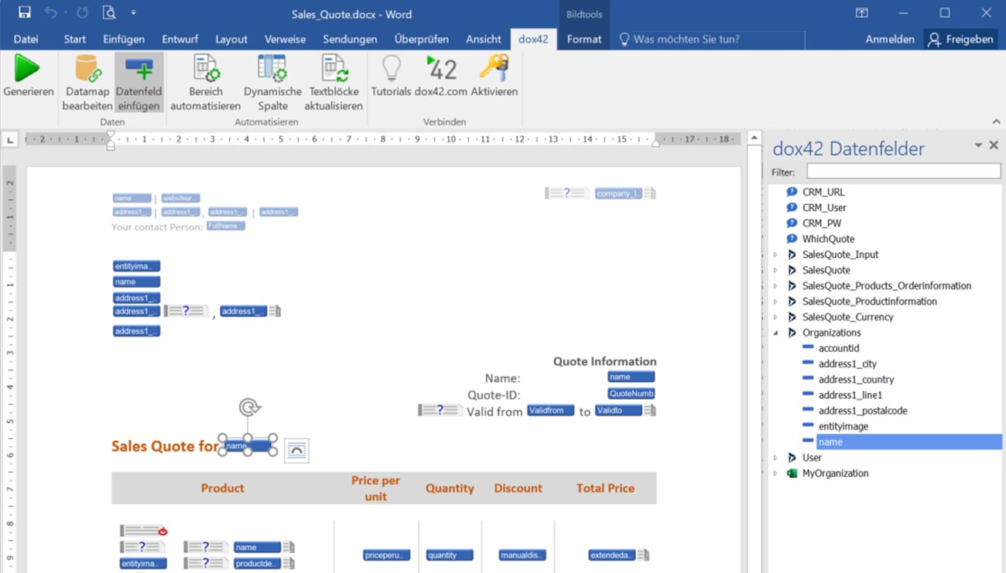Expand the MyOrganization node

point(775,473)
